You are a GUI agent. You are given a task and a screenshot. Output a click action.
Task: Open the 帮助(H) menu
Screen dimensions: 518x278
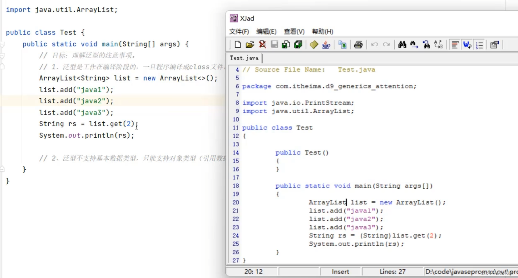click(323, 31)
